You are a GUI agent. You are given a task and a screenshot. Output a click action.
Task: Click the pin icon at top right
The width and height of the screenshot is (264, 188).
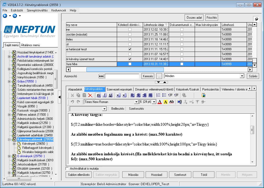tap(256, 19)
